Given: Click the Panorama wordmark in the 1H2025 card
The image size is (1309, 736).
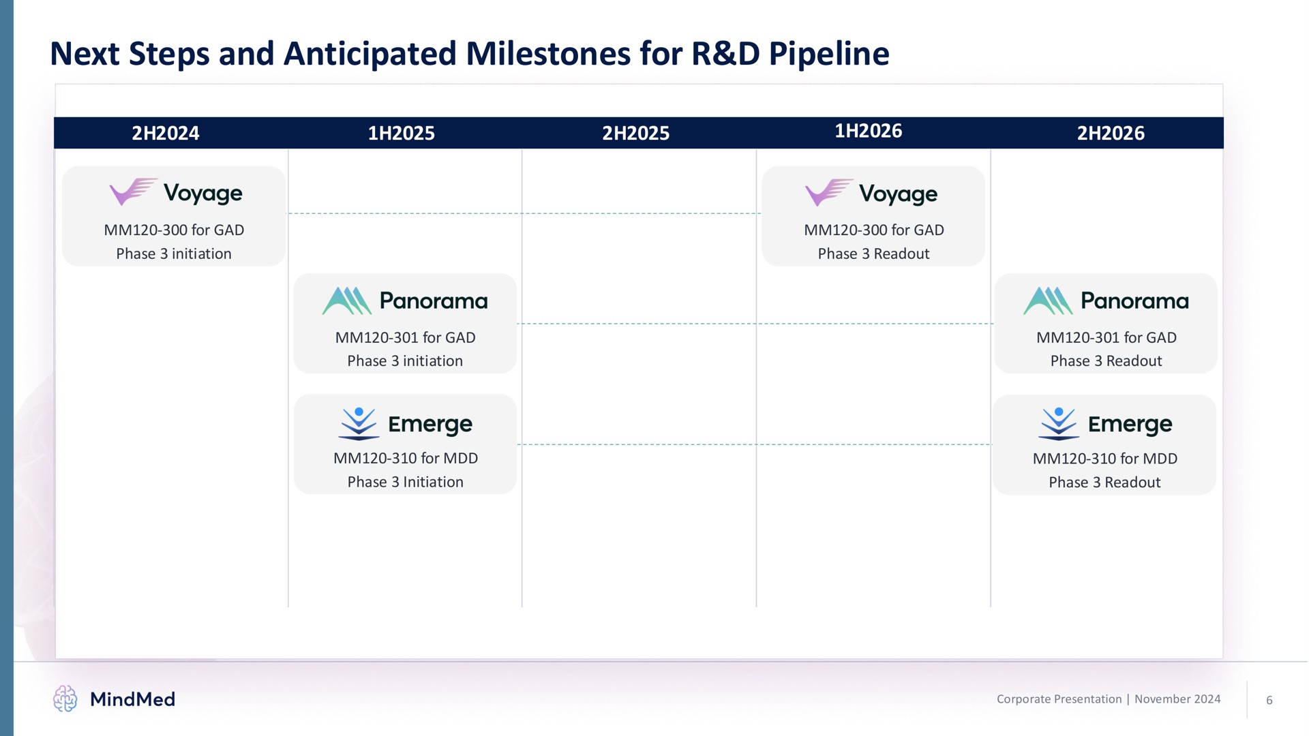Looking at the screenshot, I should [434, 301].
